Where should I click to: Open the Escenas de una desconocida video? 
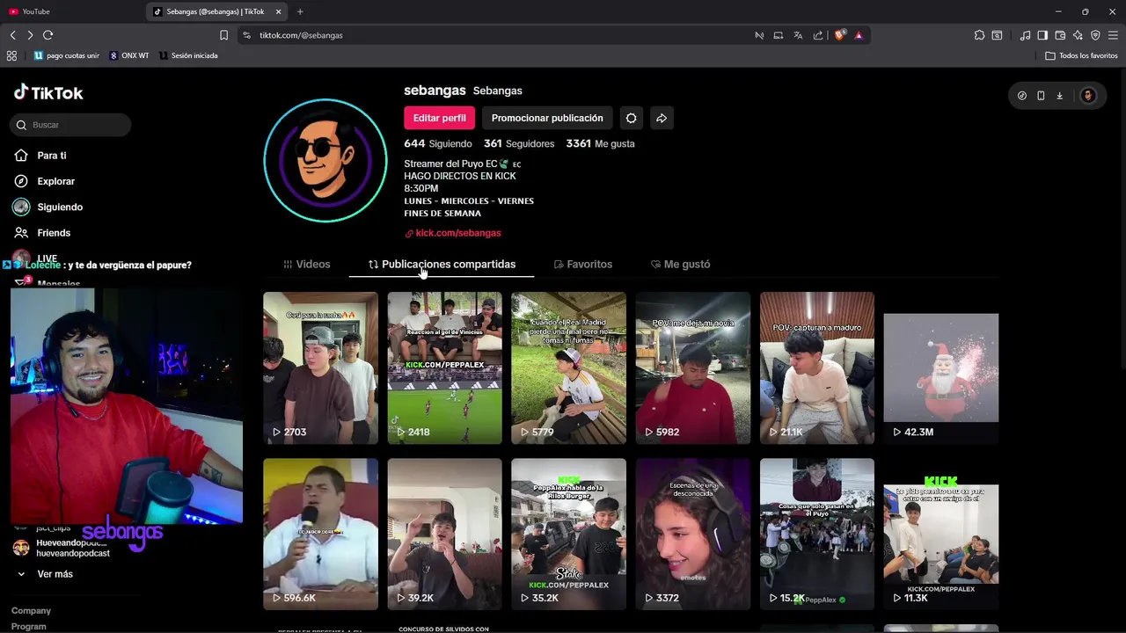tap(692, 534)
